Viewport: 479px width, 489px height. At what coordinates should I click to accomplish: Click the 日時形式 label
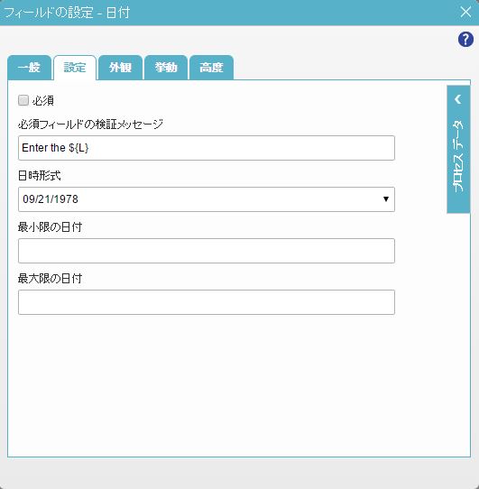coord(40,176)
